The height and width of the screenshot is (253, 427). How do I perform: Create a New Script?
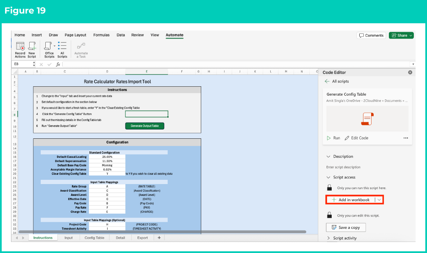32,49
